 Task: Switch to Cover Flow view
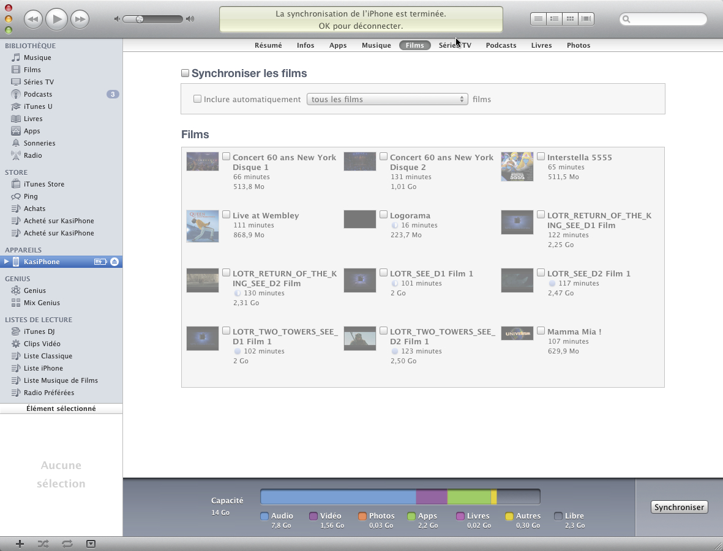pyautogui.click(x=586, y=19)
